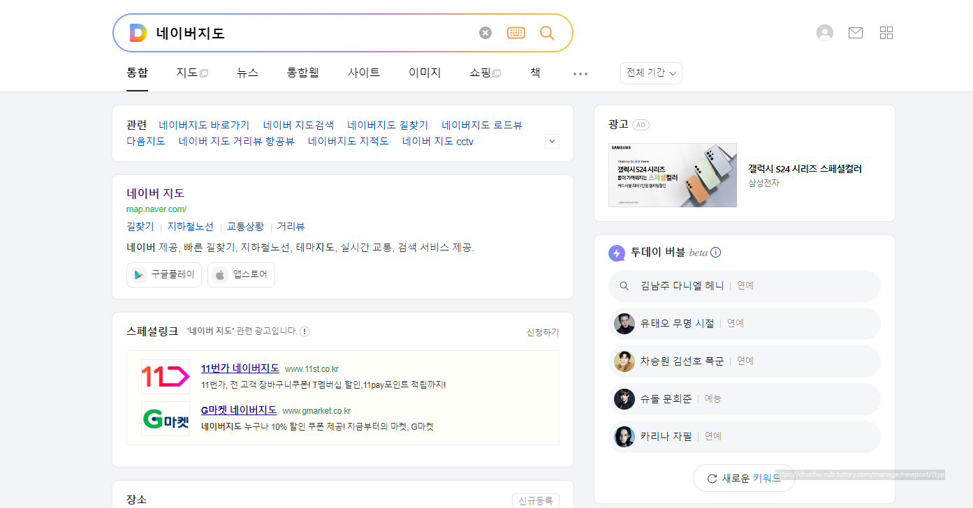Open the user profile icon
This screenshot has width=973, height=508.
[x=825, y=33]
